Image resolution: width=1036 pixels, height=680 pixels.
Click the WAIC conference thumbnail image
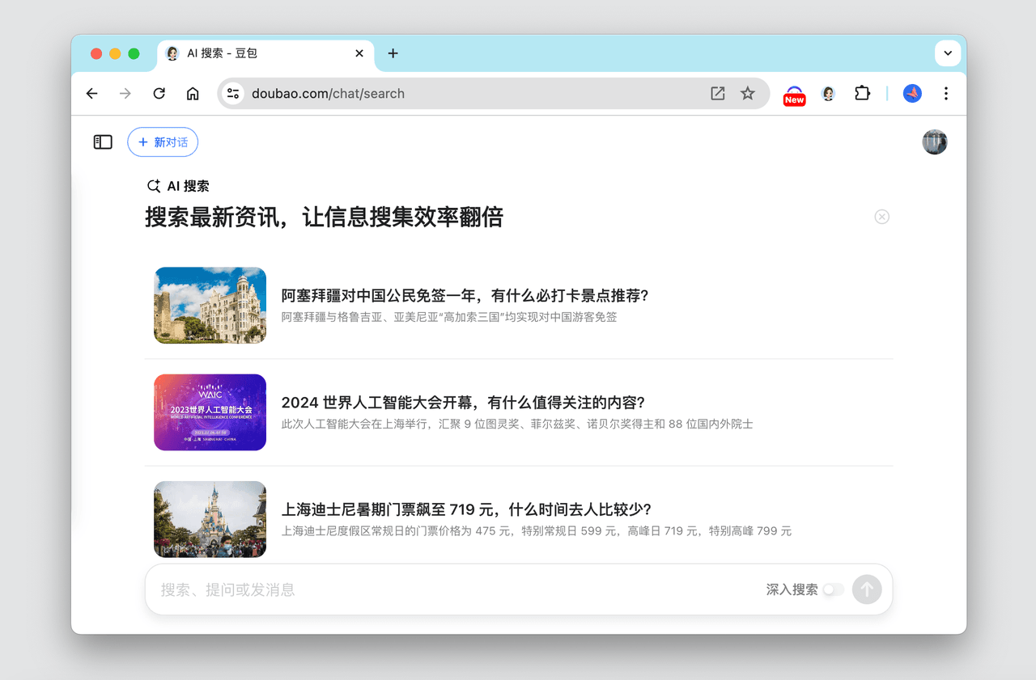point(210,412)
